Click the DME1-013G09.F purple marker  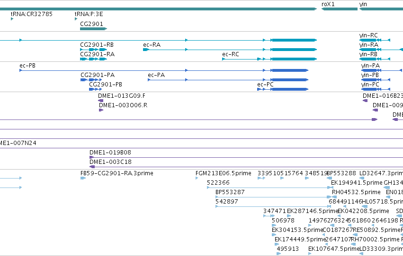click(x=101, y=101)
